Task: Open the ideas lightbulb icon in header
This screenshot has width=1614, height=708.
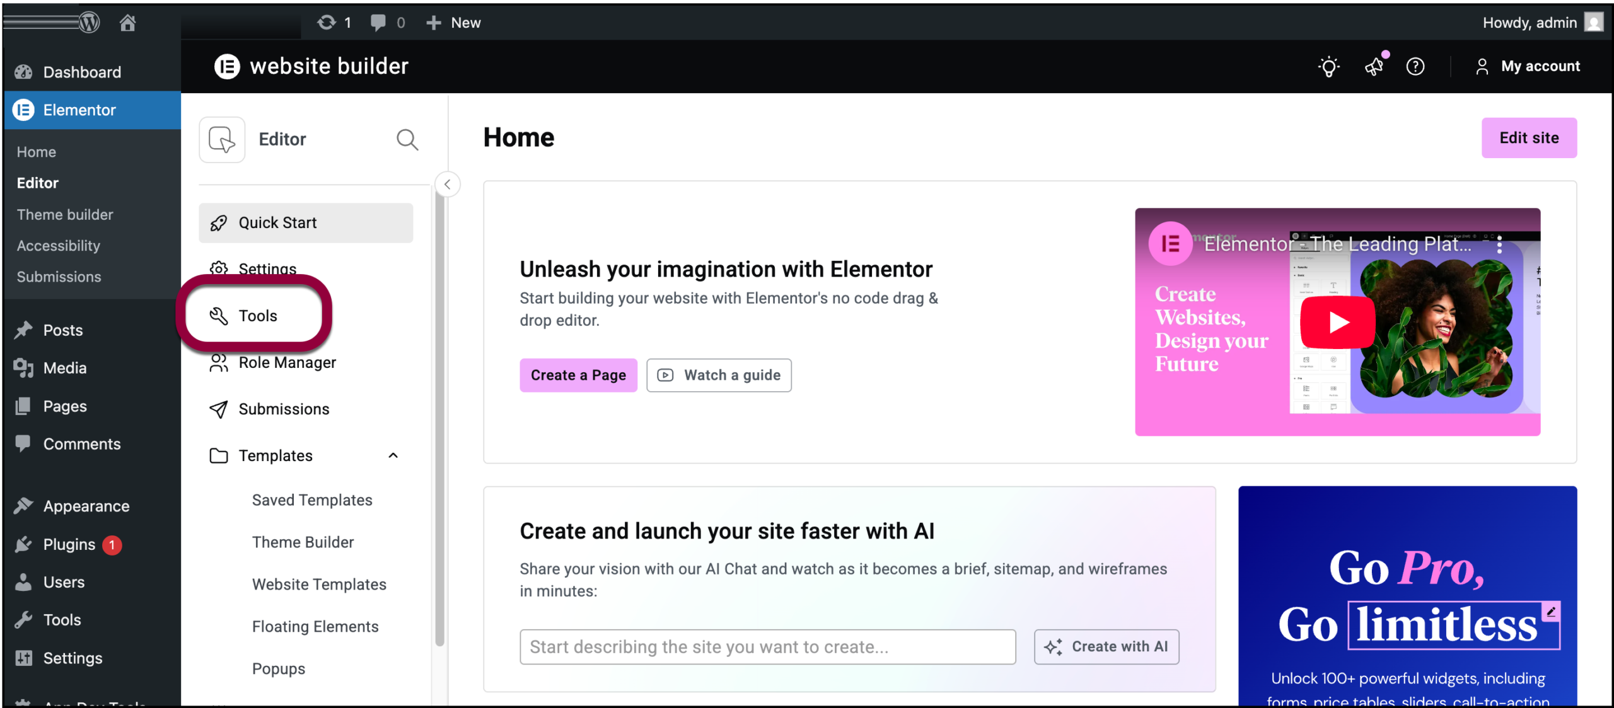Action: tap(1329, 66)
